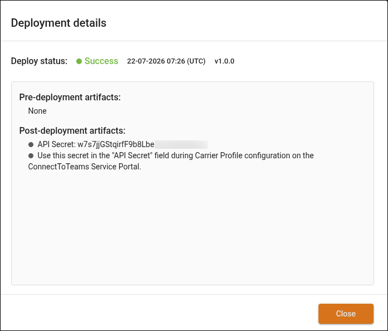Click the Post-deployment artifacts heading
Image resolution: width=388 pixels, height=331 pixels.
(x=72, y=130)
